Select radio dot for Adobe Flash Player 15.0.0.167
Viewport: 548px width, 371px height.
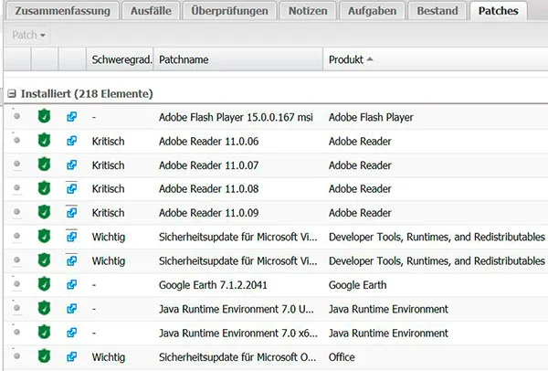click(16, 116)
